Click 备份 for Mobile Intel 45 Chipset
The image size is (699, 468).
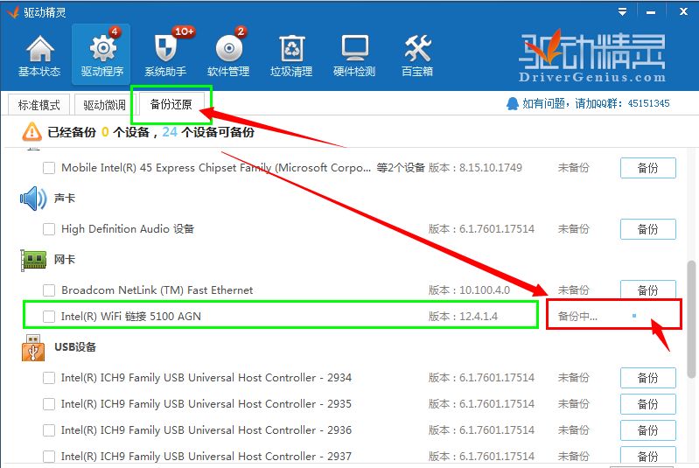[x=647, y=168]
